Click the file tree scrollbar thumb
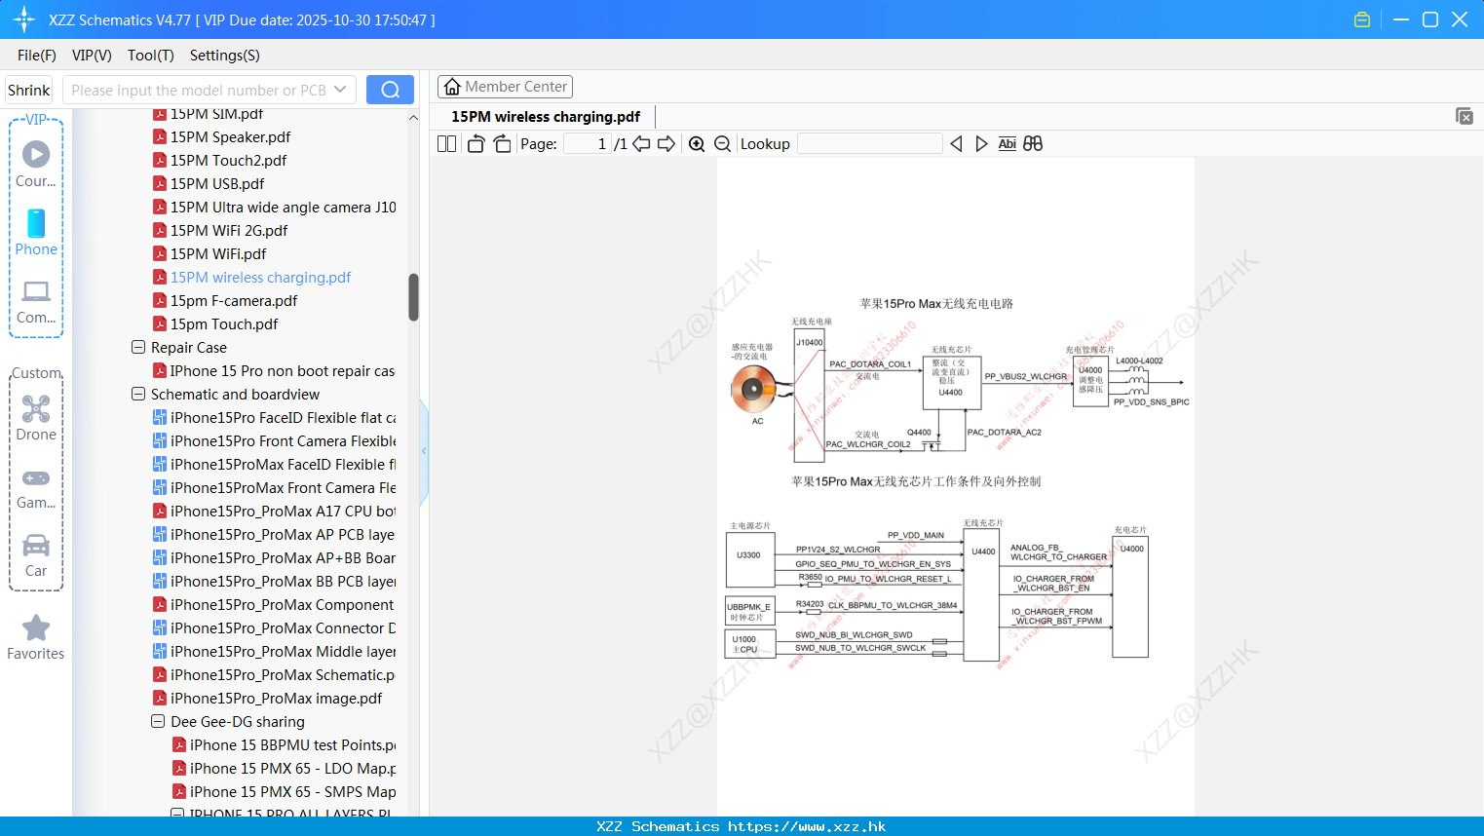 tap(413, 297)
